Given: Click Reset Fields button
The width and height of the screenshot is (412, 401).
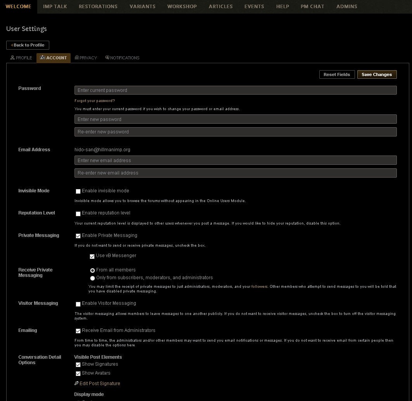Looking at the screenshot, I should [336, 74].
